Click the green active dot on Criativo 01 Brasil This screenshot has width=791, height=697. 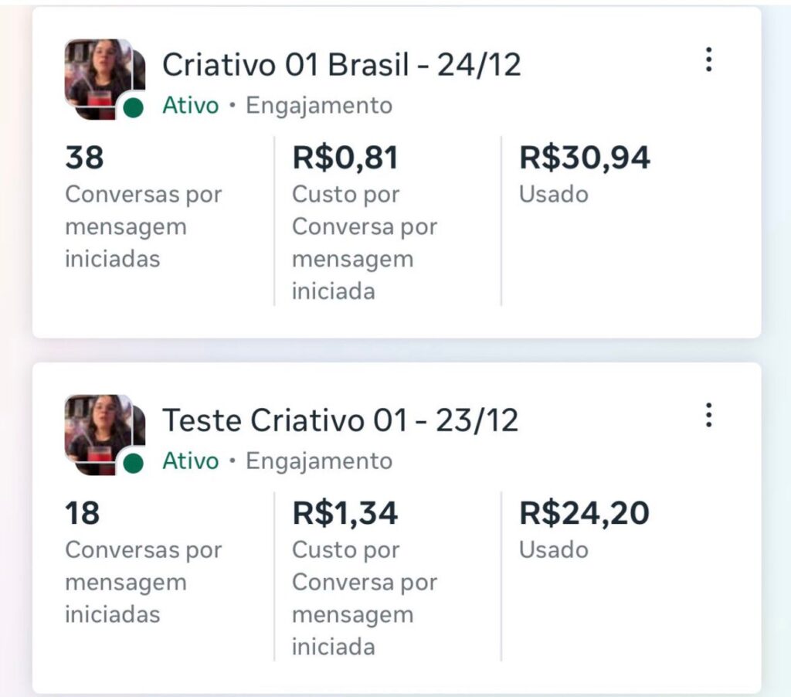coord(134,108)
